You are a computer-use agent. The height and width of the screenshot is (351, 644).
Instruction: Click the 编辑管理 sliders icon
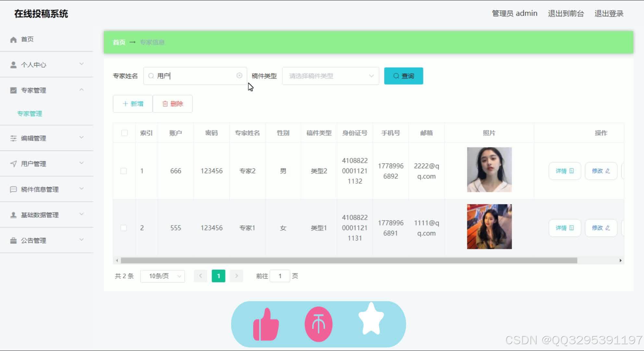point(13,138)
